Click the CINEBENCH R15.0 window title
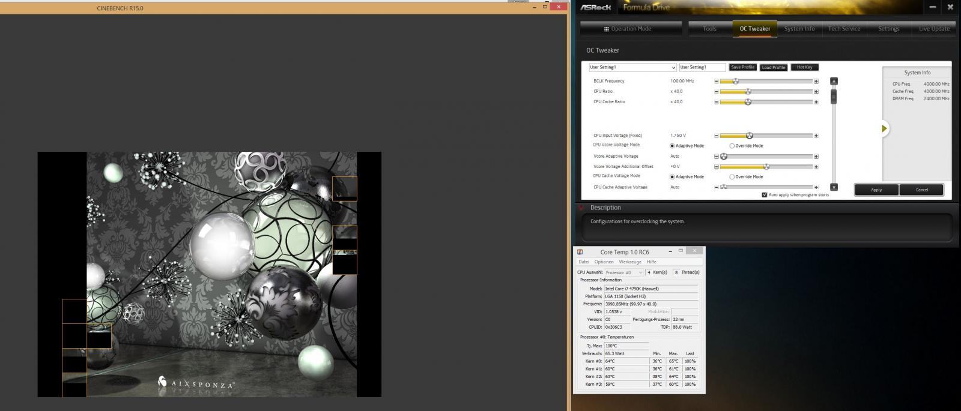 pos(120,8)
